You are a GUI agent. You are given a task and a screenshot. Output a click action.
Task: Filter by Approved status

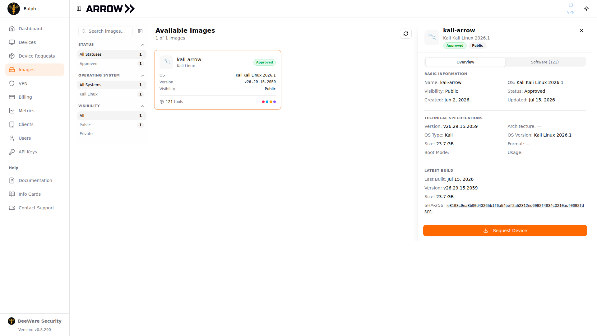112,64
